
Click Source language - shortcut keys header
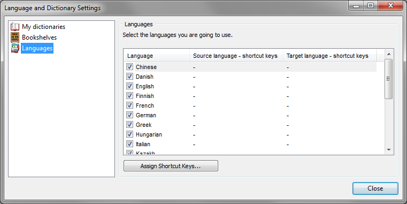[x=236, y=56]
